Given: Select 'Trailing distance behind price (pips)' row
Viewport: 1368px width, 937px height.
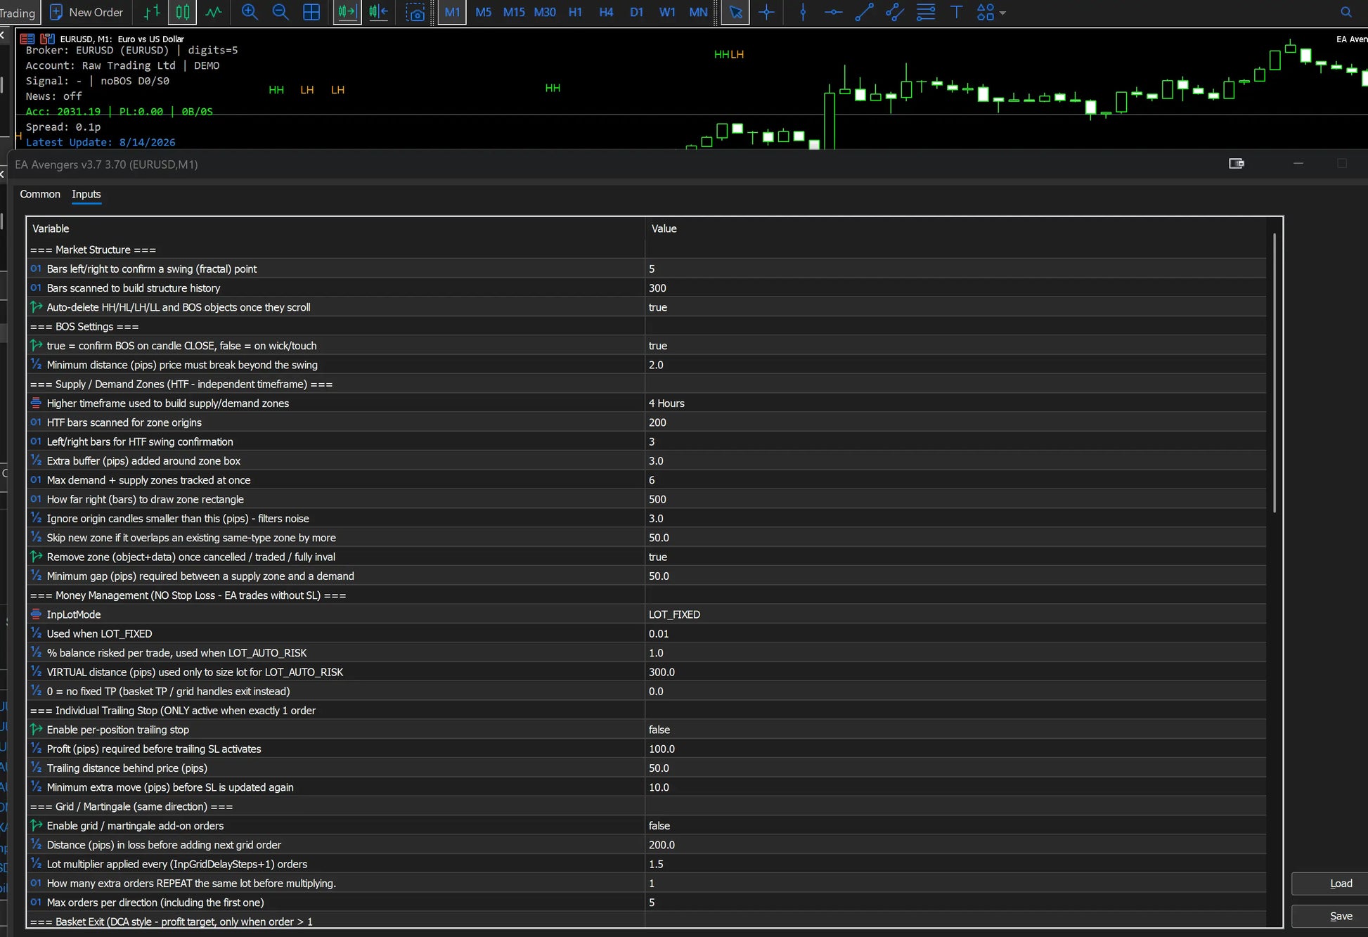Looking at the screenshot, I should [646, 768].
